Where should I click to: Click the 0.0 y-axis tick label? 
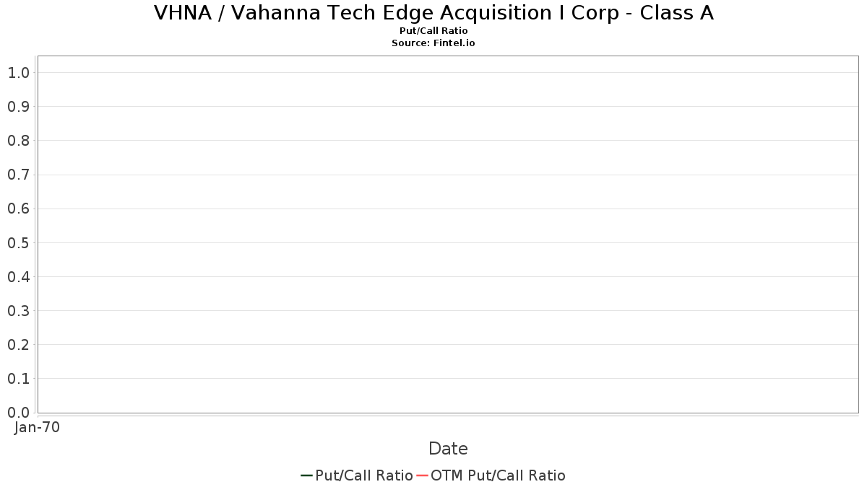tap(18, 413)
